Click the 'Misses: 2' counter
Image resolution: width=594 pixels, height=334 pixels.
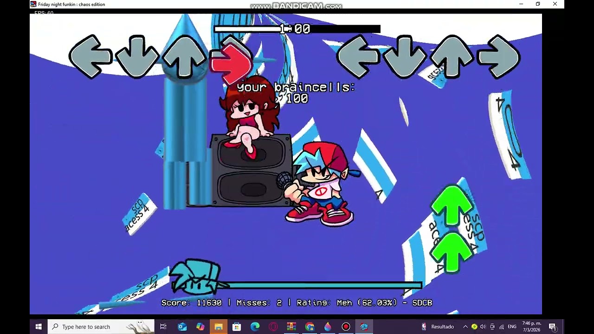coord(259,302)
